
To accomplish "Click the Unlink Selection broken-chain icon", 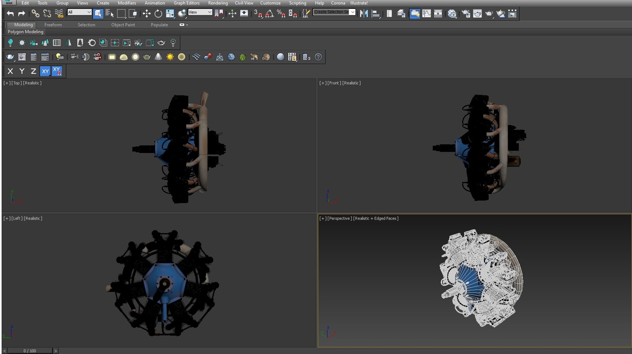I will click(47, 13).
